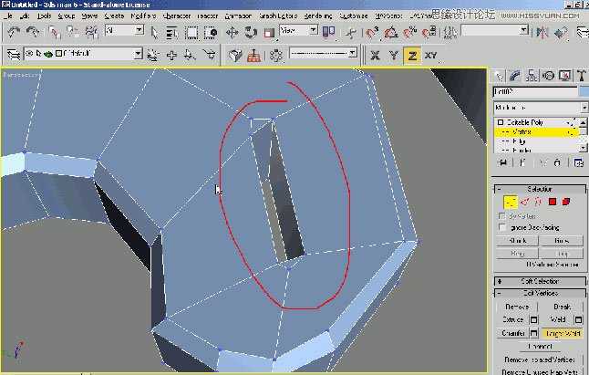Viewport: 589px width, 375px height.
Task: Click the highlighted Target Weld button
Action: [563, 333]
